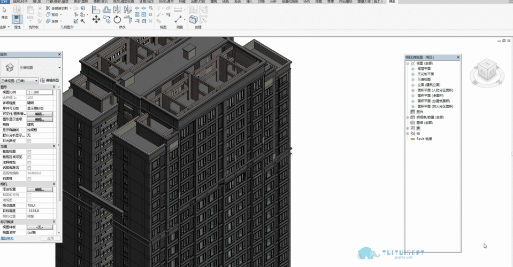This screenshot has height=267, width=513.
Task: Open the 三维视图 type selector dropdown
Action: [59, 68]
